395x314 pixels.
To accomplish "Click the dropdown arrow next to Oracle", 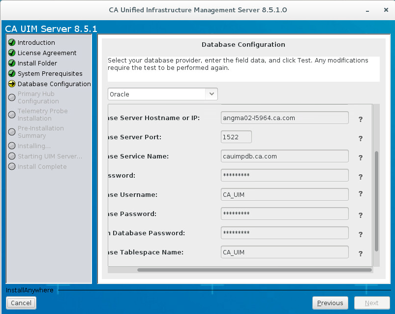I will [x=212, y=94].
